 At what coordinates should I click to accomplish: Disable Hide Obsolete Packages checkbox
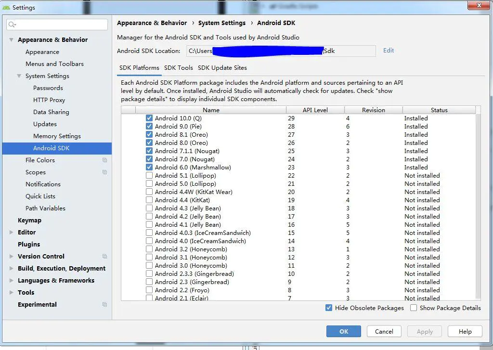328,308
